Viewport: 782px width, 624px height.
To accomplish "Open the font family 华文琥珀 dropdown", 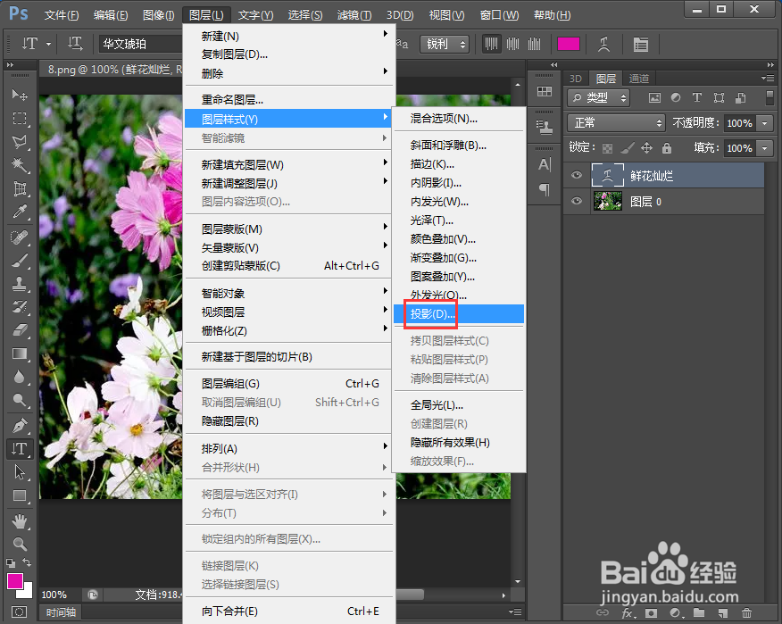I will 141,44.
